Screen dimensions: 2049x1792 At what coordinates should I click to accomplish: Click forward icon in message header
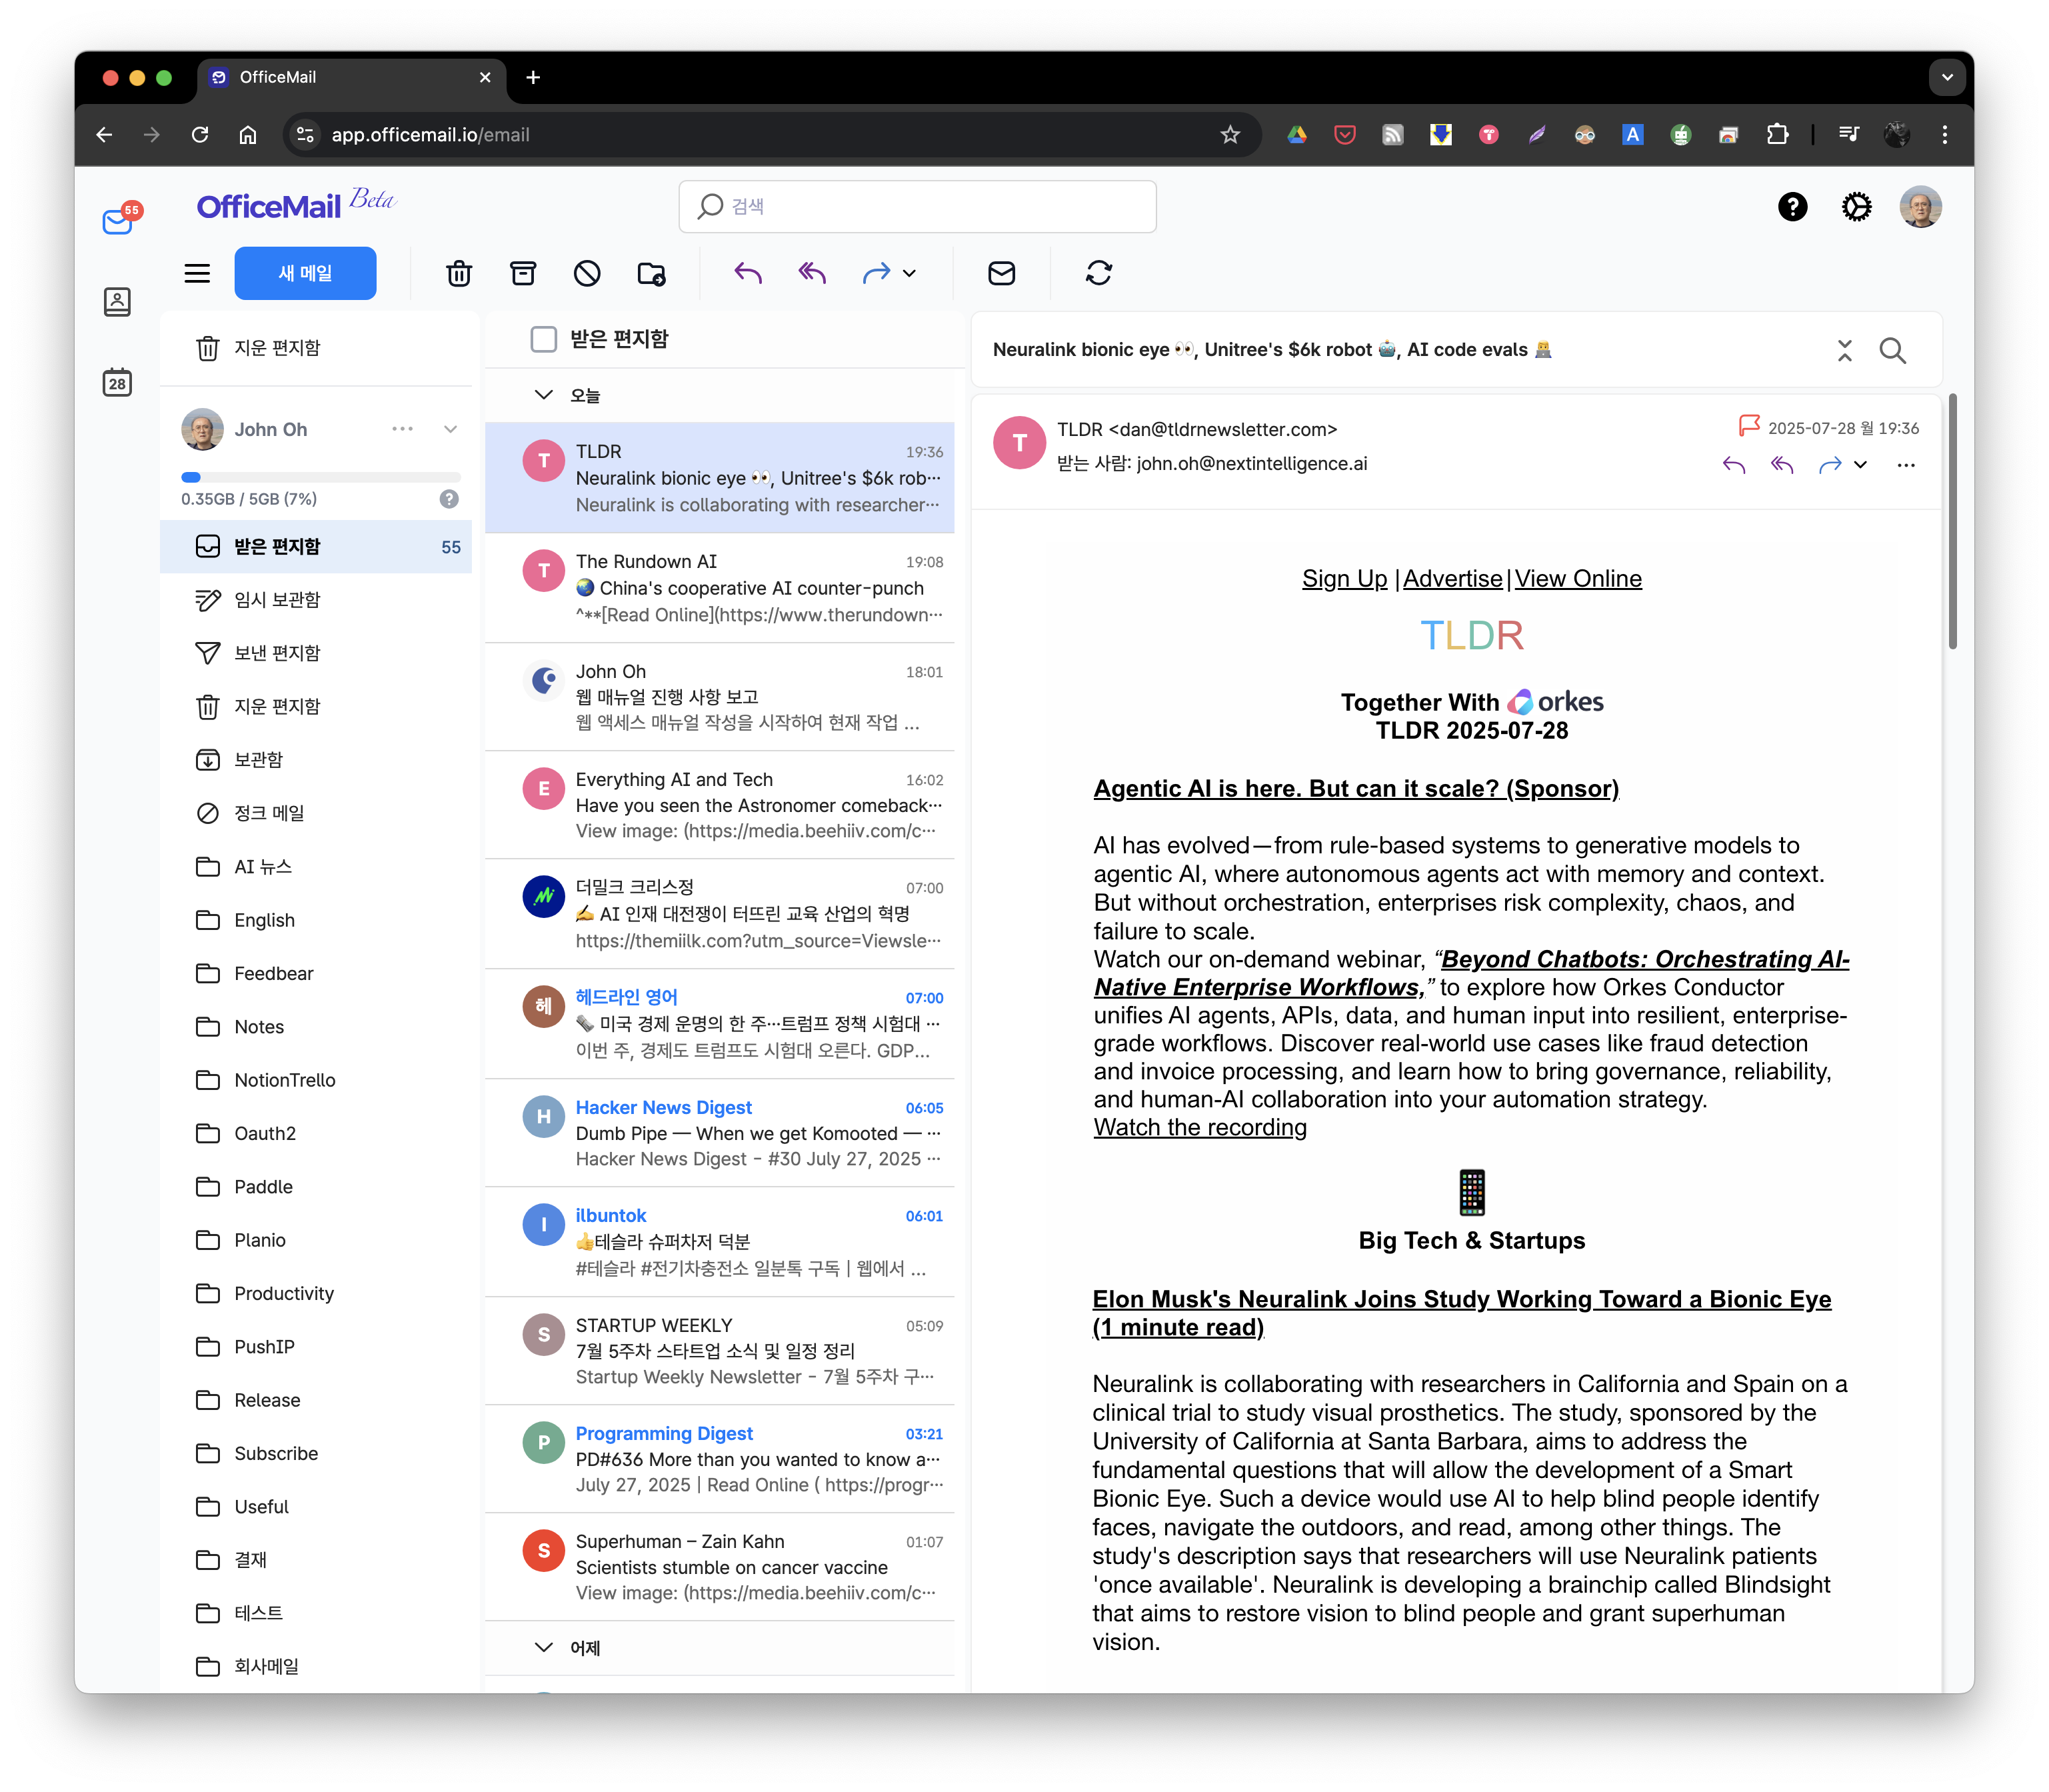[x=1830, y=465]
